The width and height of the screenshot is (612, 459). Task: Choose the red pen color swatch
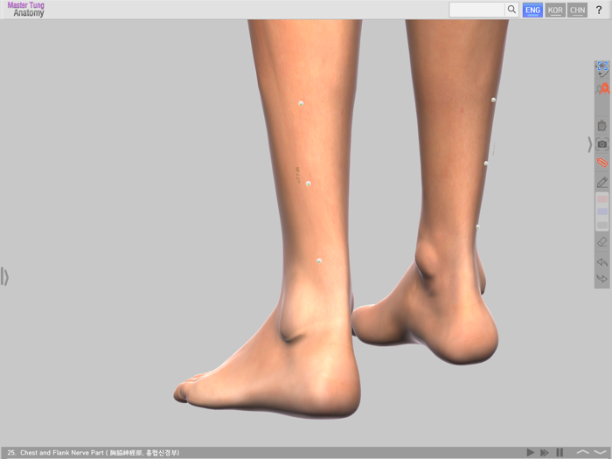(x=602, y=199)
